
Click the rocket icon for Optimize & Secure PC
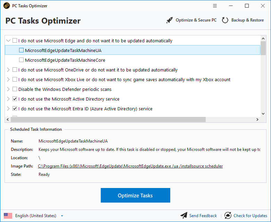pos(170,20)
